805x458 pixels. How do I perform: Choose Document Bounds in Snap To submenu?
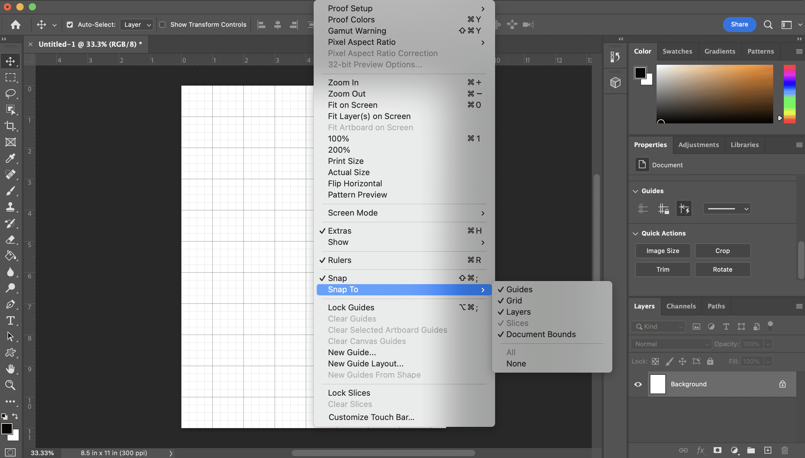tap(541, 334)
